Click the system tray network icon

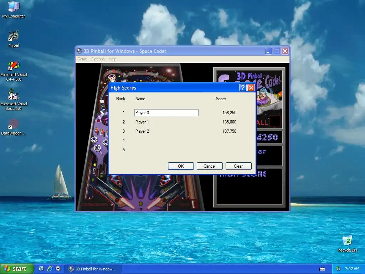338,269
